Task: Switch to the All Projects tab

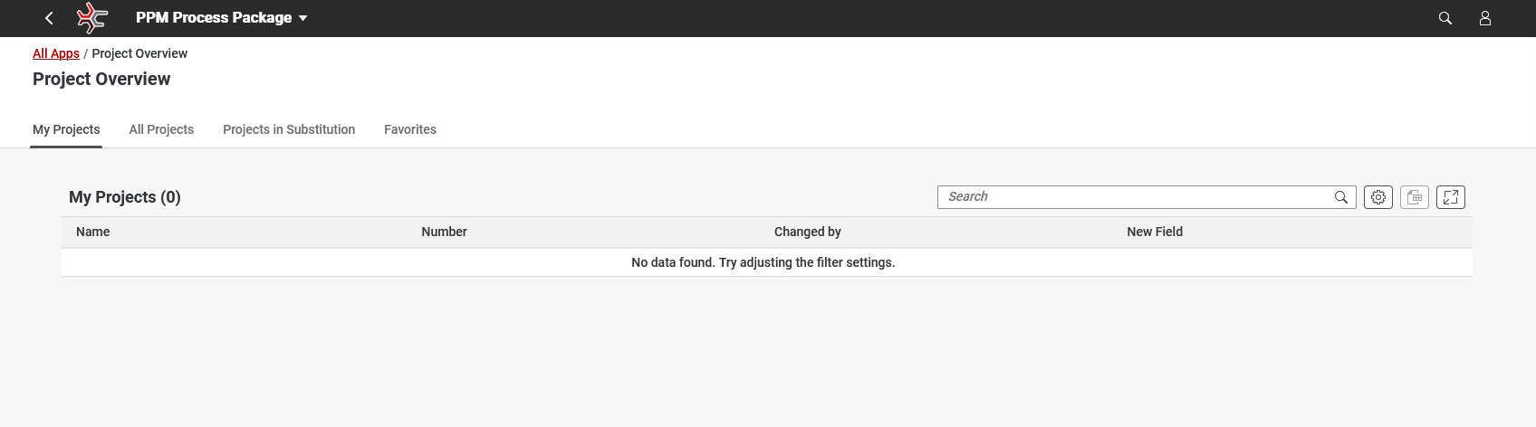Action: pyautogui.click(x=161, y=129)
